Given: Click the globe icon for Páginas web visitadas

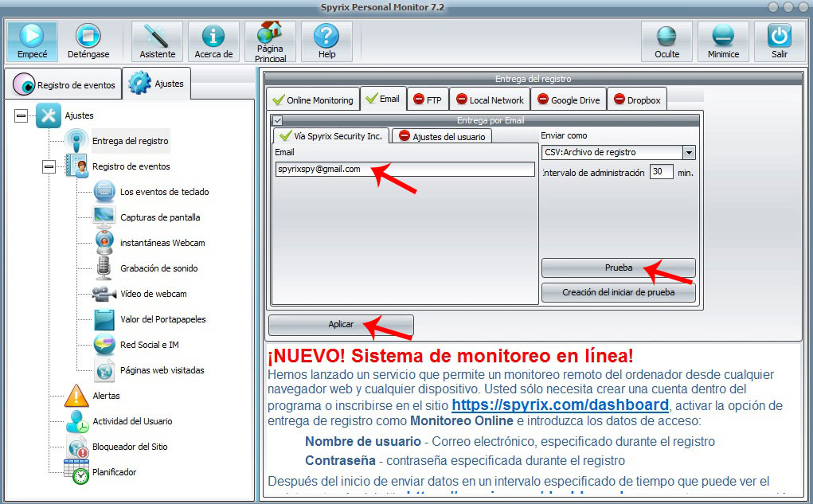Looking at the screenshot, I should tap(104, 370).
